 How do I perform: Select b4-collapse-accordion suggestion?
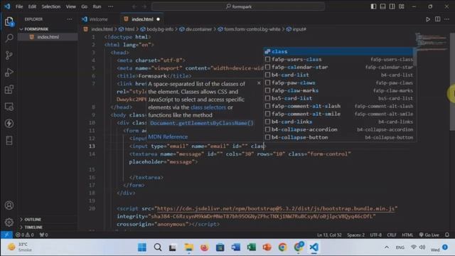[x=339, y=129]
